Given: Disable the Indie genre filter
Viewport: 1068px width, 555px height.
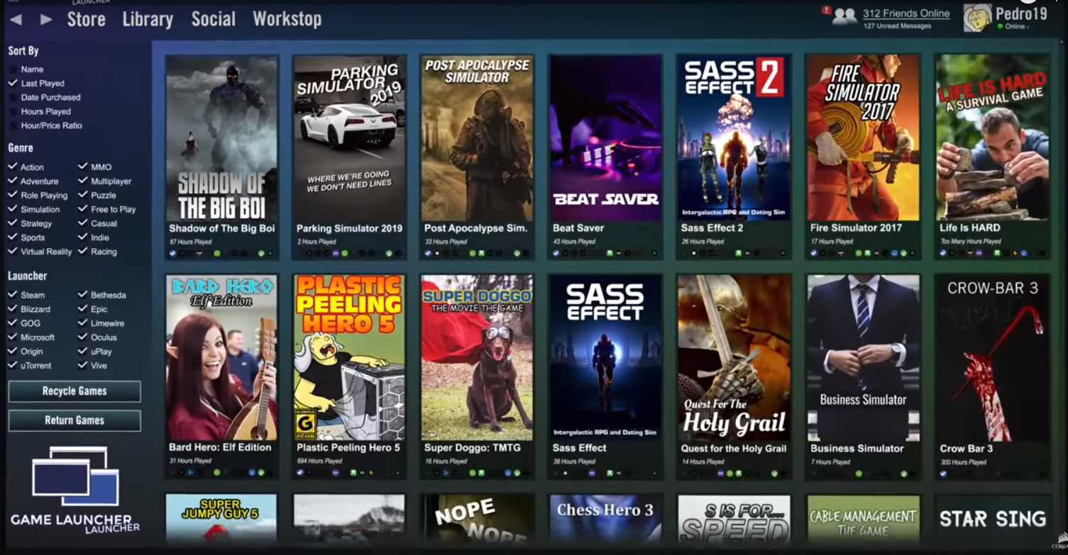Looking at the screenshot, I should (x=83, y=238).
